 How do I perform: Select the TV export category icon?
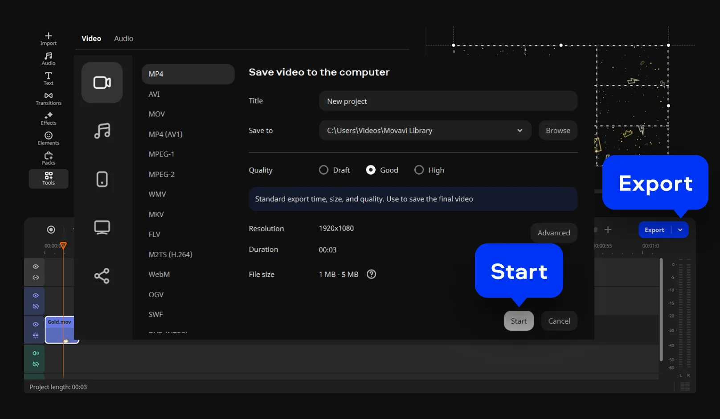tap(102, 227)
